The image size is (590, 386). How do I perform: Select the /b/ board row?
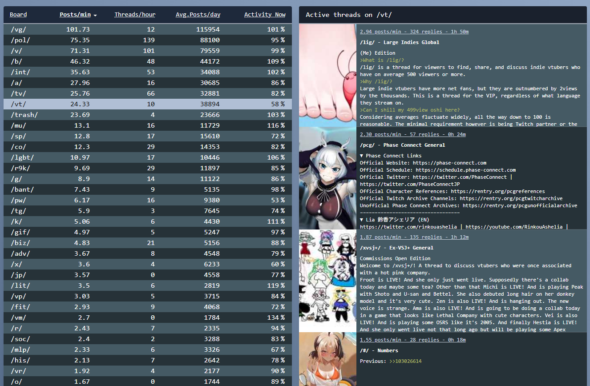(148, 61)
